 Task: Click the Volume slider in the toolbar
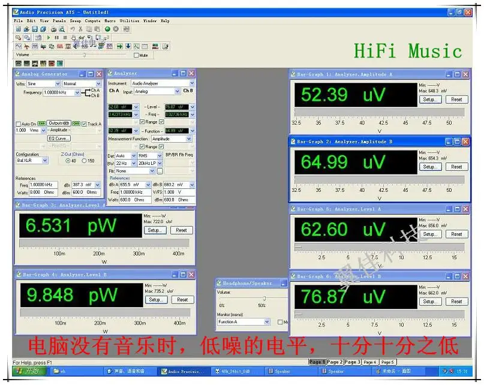coord(85,55)
